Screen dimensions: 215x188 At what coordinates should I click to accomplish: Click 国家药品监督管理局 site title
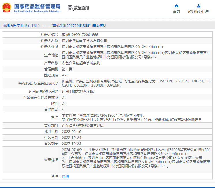point(37,6)
